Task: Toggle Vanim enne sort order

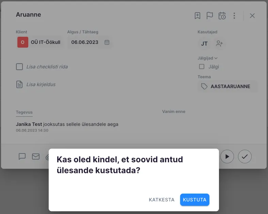Action: pos(174,112)
